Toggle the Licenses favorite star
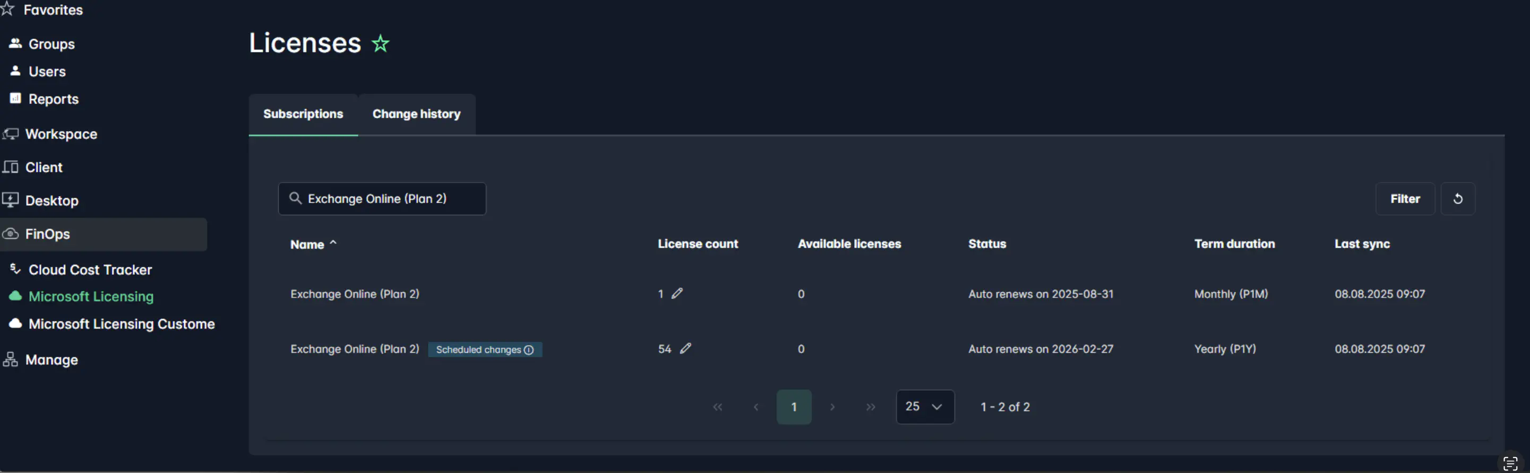This screenshot has width=1530, height=473. point(380,43)
